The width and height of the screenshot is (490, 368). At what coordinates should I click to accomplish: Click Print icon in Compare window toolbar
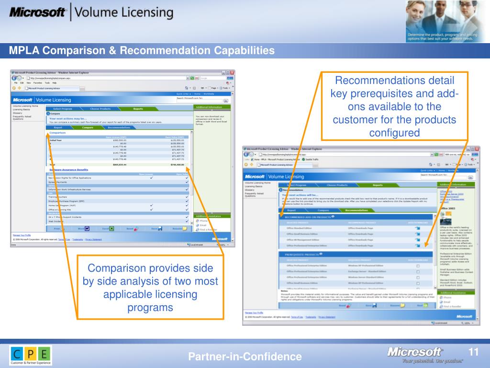[63, 229]
